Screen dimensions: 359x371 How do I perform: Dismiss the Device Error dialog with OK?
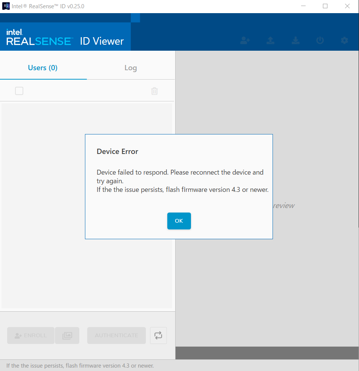tap(179, 221)
